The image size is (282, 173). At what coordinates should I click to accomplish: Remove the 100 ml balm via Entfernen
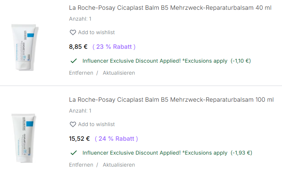coord(81,165)
